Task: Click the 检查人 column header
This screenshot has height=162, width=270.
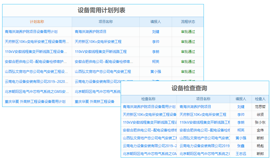Action: [x=260, y=99]
